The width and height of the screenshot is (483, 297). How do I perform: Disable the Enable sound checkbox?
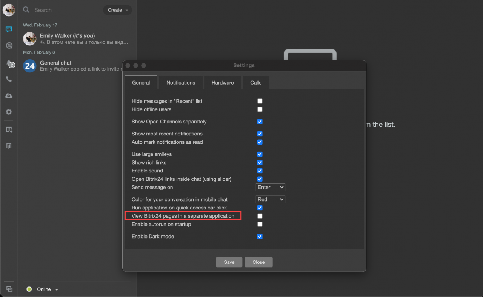(x=260, y=171)
